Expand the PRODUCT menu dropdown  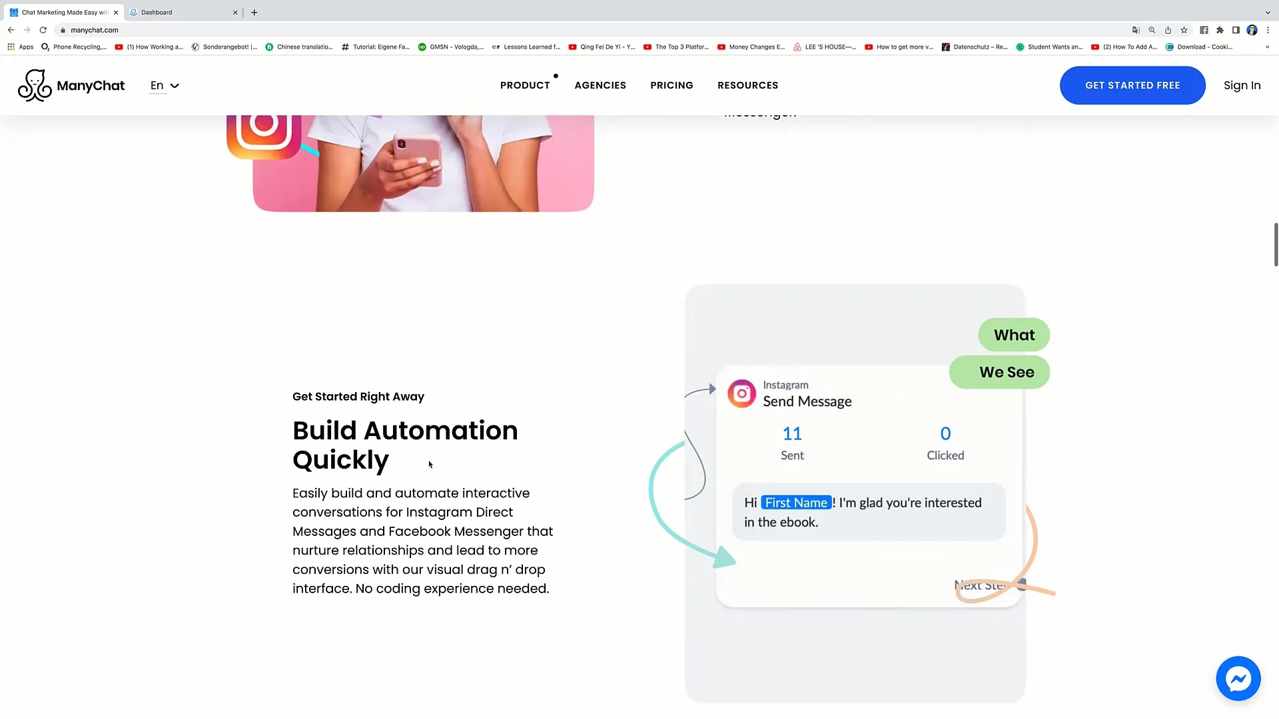[x=526, y=85]
